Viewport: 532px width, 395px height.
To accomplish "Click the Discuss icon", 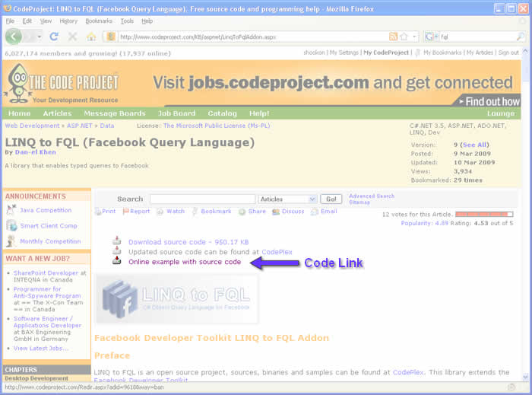I will click(x=276, y=212).
